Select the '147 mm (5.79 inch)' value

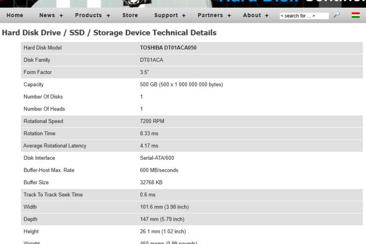pyautogui.click(x=162, y=219)
